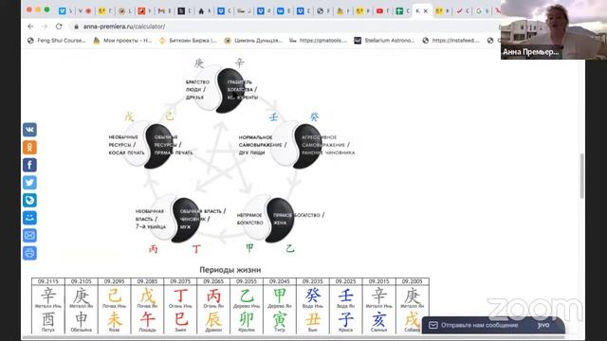Screen dimensions: 607x341
Task: Switch to the Gmail tab
Action: pyautogui.click(x=161, y=11)
